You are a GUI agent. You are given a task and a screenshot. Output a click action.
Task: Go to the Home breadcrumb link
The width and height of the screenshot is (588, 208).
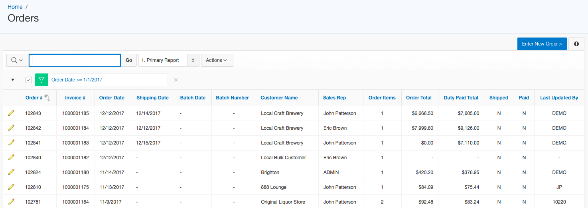pos(15,7)
